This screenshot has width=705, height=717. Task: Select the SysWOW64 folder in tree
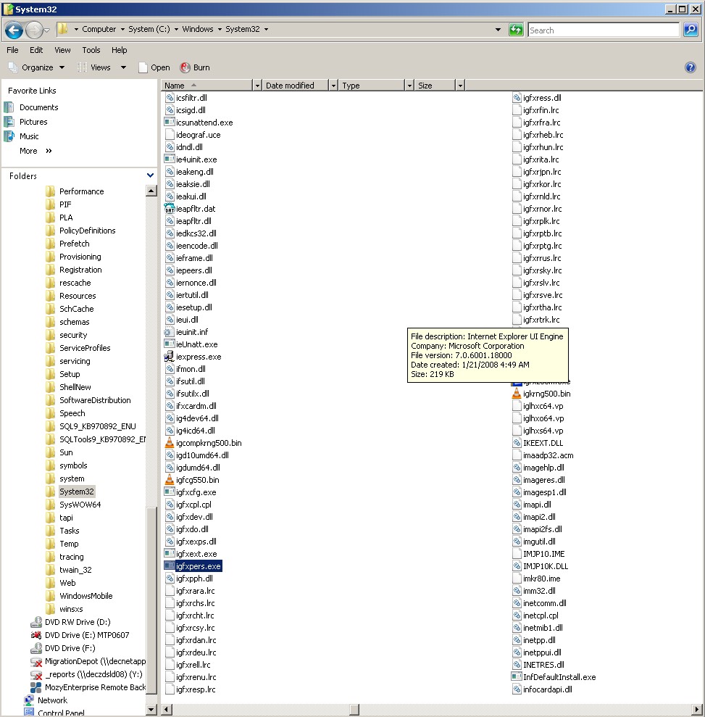coord(80,505)
